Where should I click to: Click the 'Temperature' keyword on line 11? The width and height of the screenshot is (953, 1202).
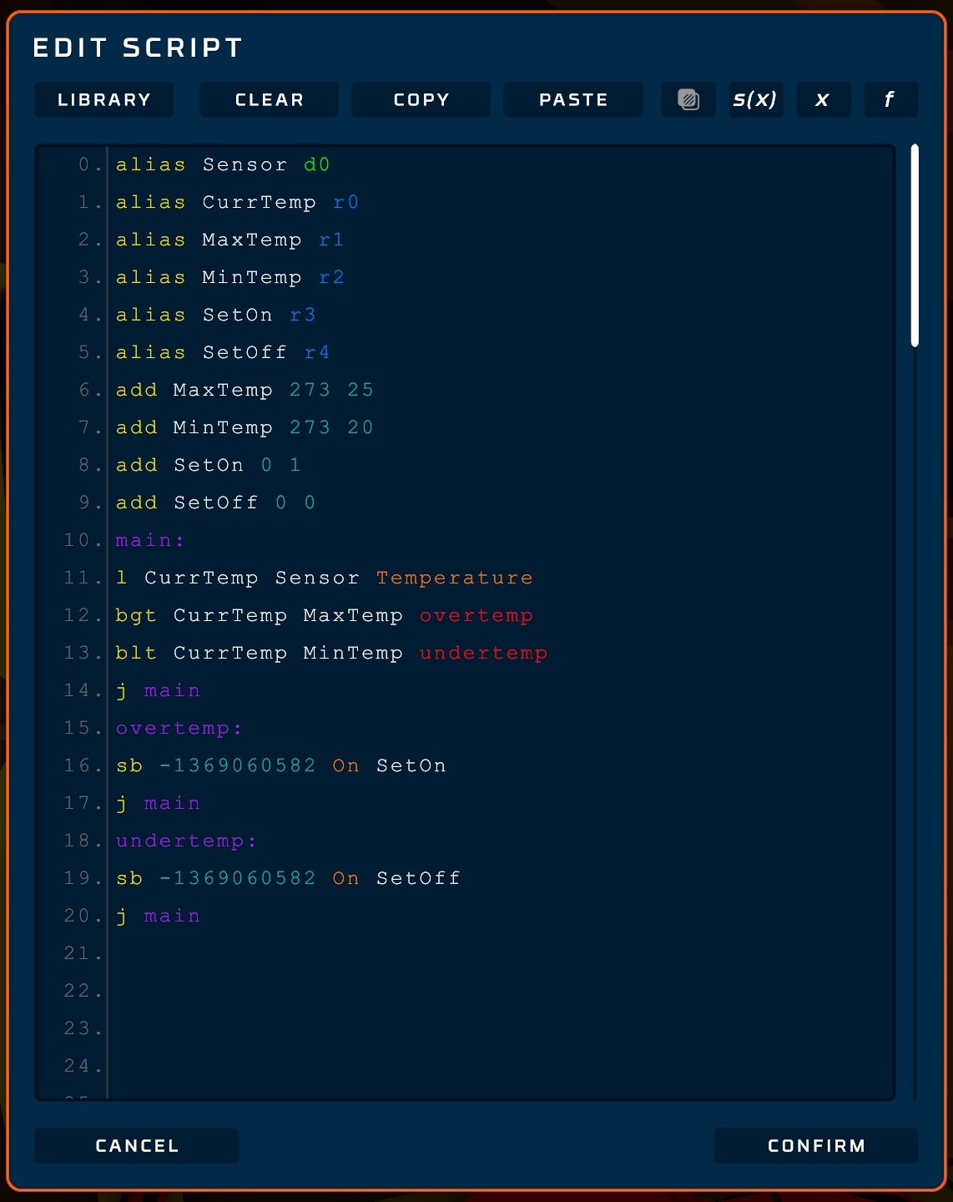(454, 578)
